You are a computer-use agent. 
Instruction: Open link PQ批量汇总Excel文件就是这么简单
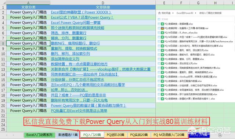click(79, 110)
